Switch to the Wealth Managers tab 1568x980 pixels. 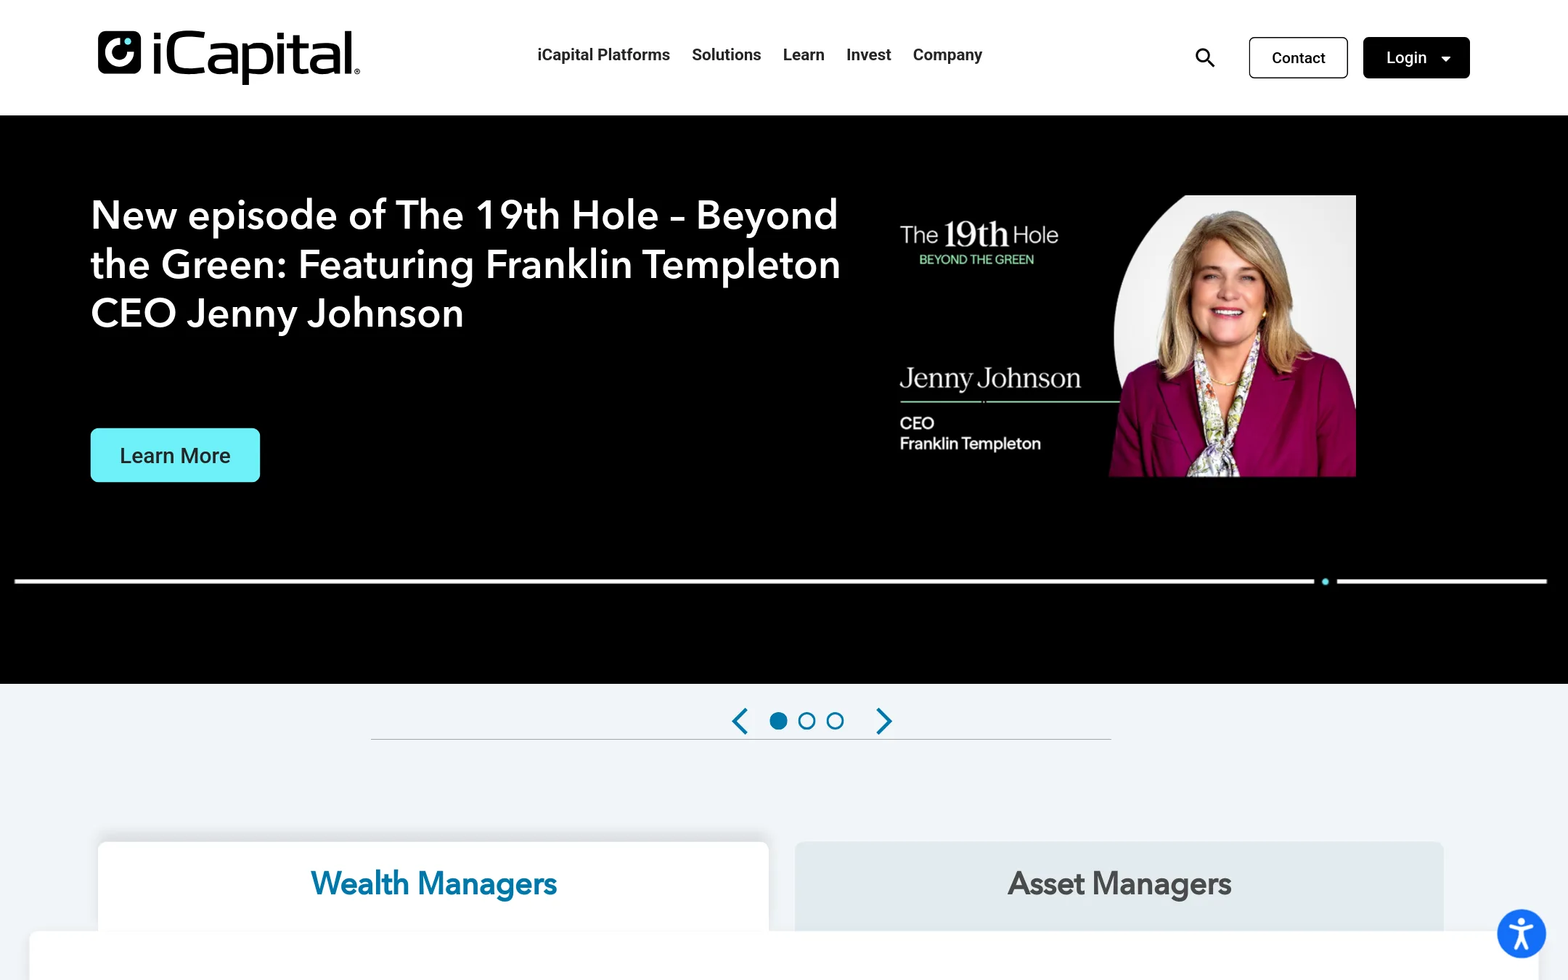(x=433, y=886)
